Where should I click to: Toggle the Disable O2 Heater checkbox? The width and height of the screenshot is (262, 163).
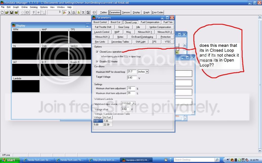(x=97, y=61)
